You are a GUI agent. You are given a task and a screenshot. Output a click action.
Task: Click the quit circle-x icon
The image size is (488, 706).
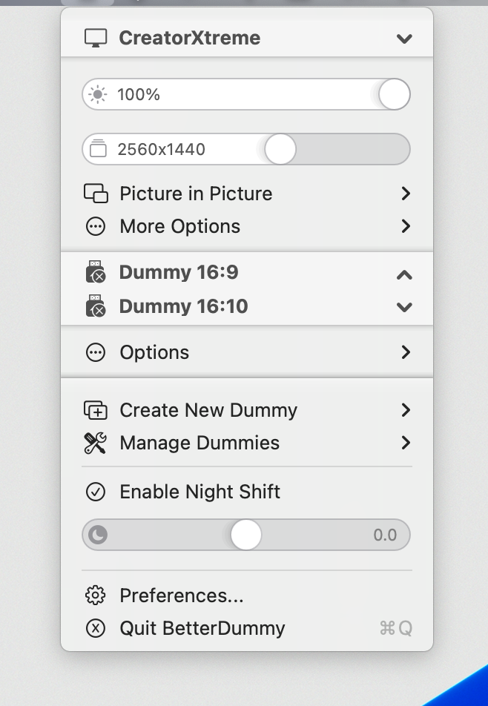96,628
